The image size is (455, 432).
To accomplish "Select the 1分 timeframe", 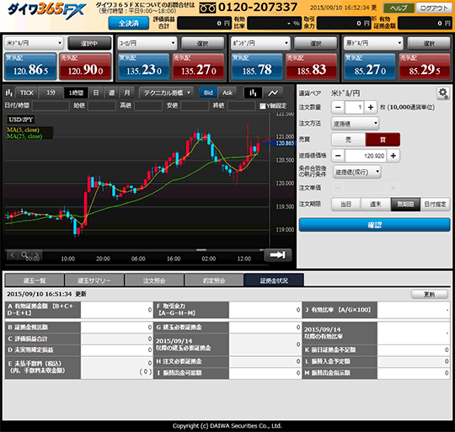I will coord(51,93).
